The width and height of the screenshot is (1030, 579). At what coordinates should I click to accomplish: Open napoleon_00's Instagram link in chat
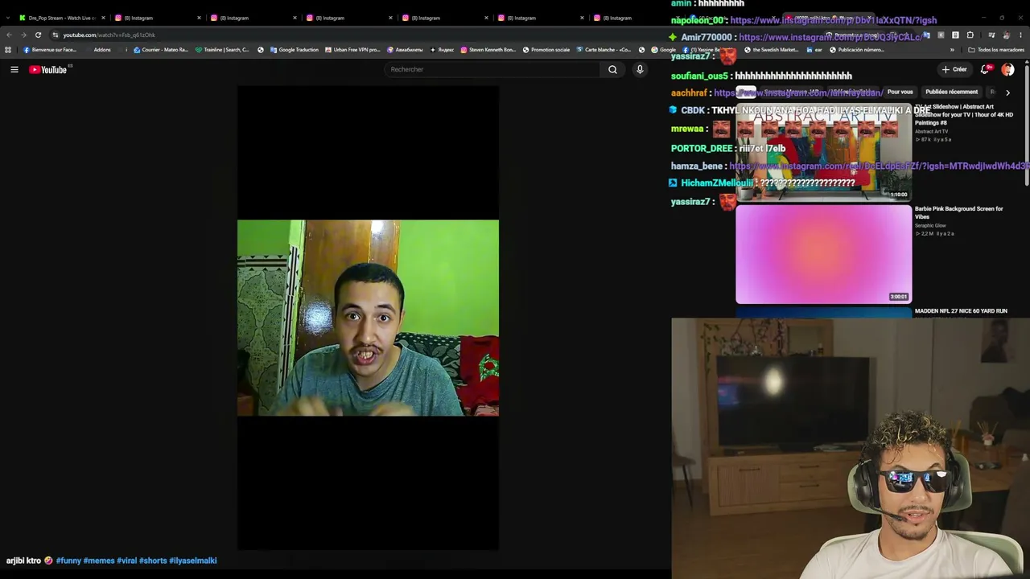click(x=833, y=20)
